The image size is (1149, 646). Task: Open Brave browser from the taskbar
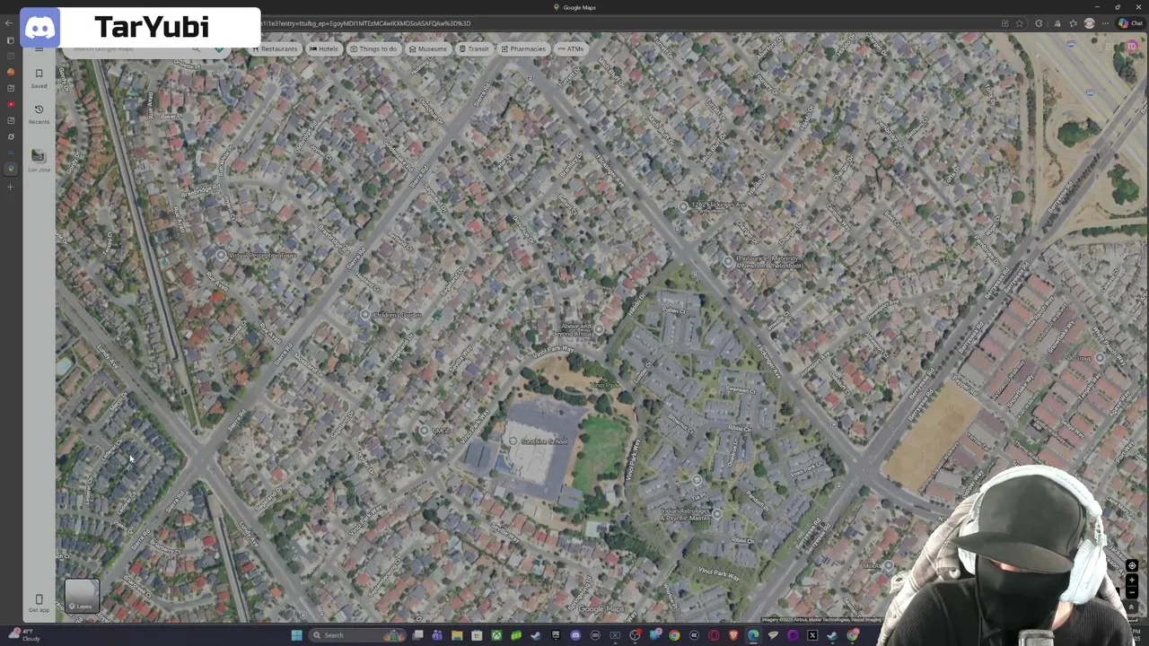point(733,635)
